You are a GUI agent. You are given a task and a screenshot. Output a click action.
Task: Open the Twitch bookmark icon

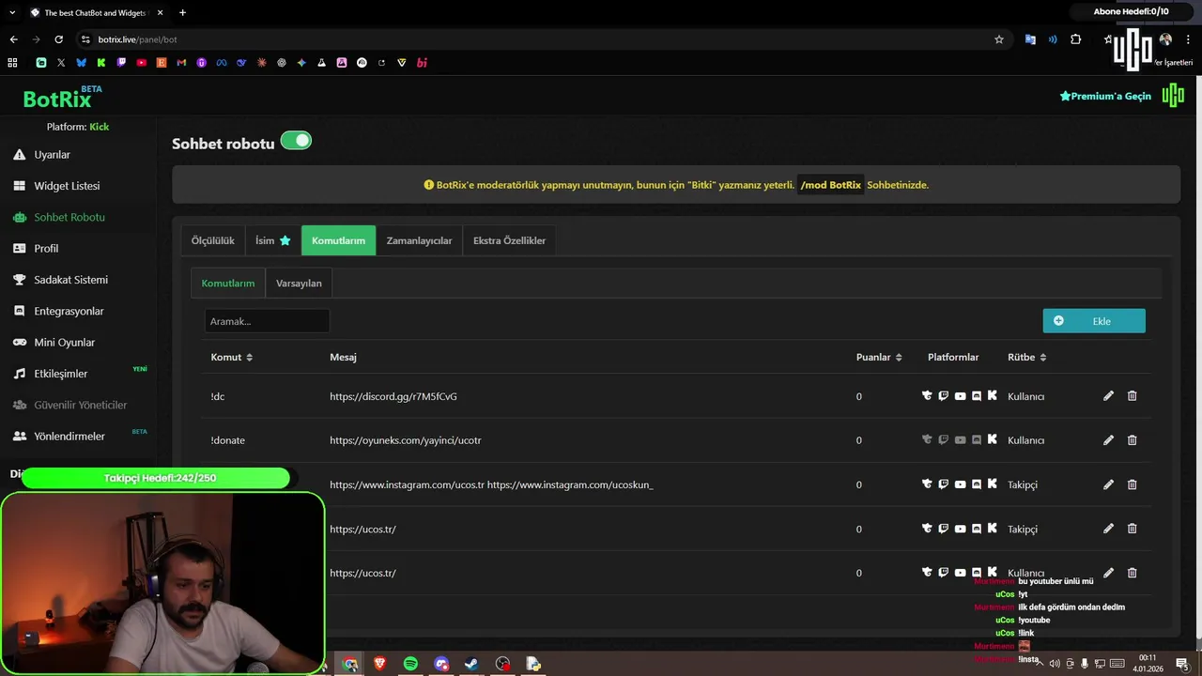point(121,63)
